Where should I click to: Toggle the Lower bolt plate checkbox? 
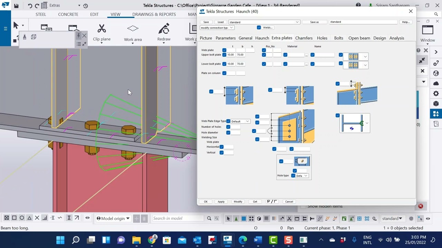224,64
